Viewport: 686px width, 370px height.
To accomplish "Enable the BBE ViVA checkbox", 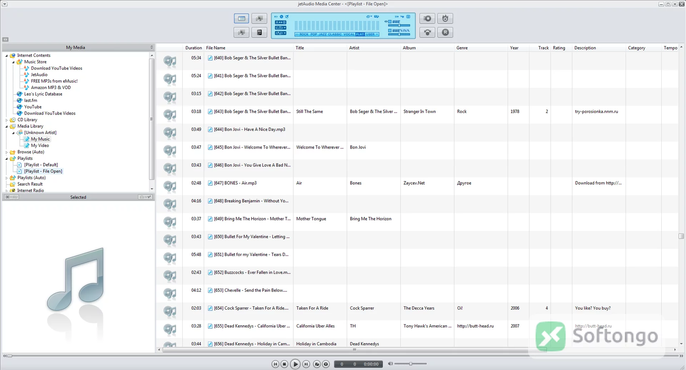I will pos(390,31).
